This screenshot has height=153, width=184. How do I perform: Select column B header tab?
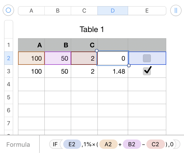pos(58,11)
